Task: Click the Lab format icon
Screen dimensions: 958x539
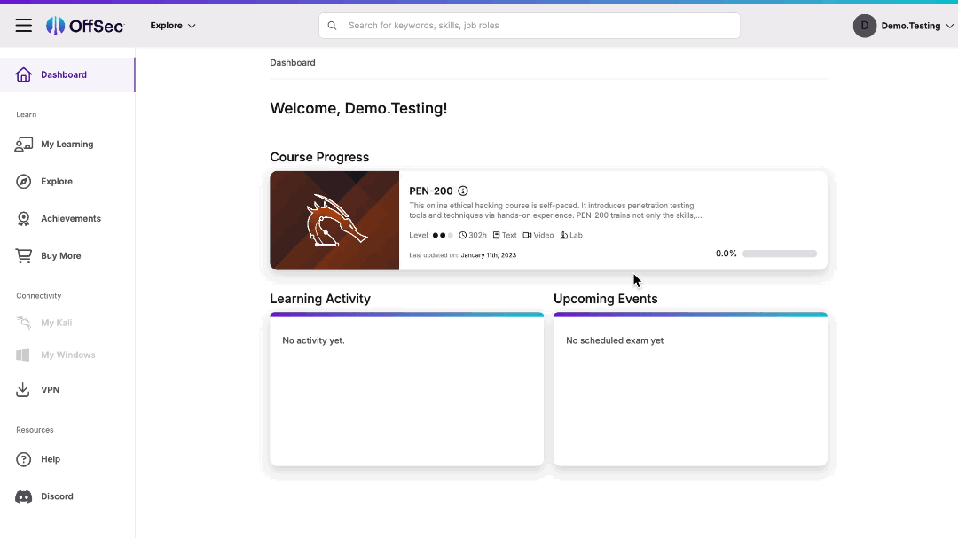Action: (x=564, y=235)
